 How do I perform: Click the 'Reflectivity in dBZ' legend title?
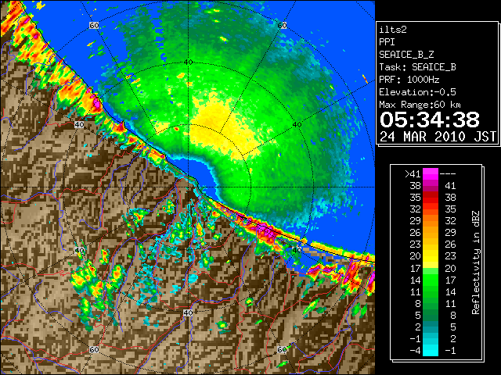[x=476, y=262]
